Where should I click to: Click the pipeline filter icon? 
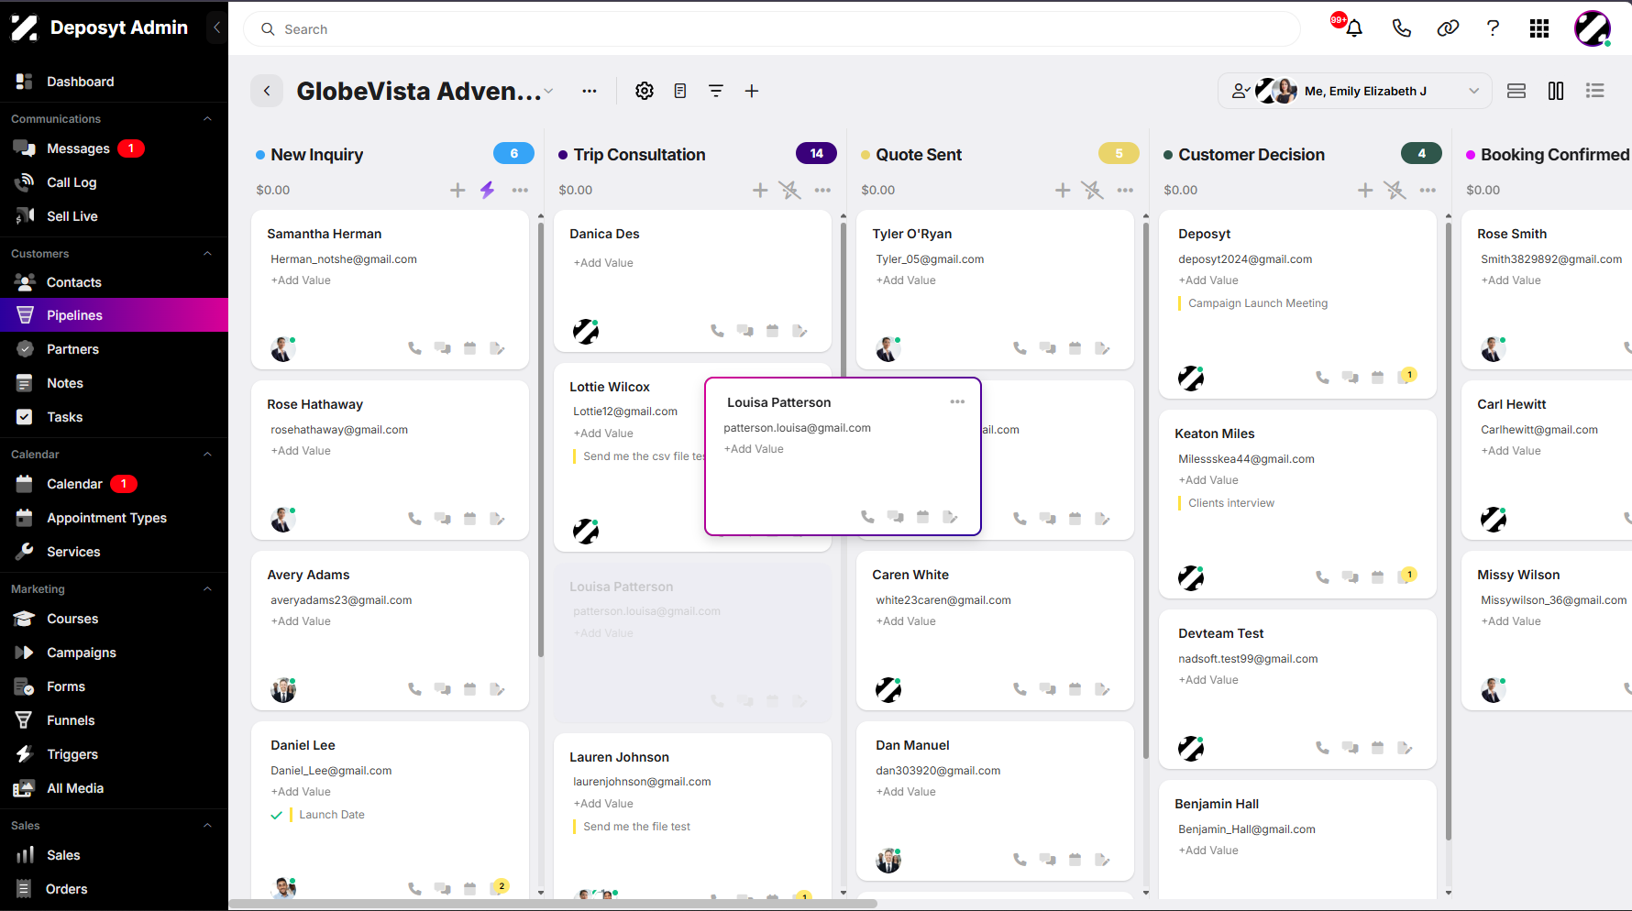(x=716, y=91)
